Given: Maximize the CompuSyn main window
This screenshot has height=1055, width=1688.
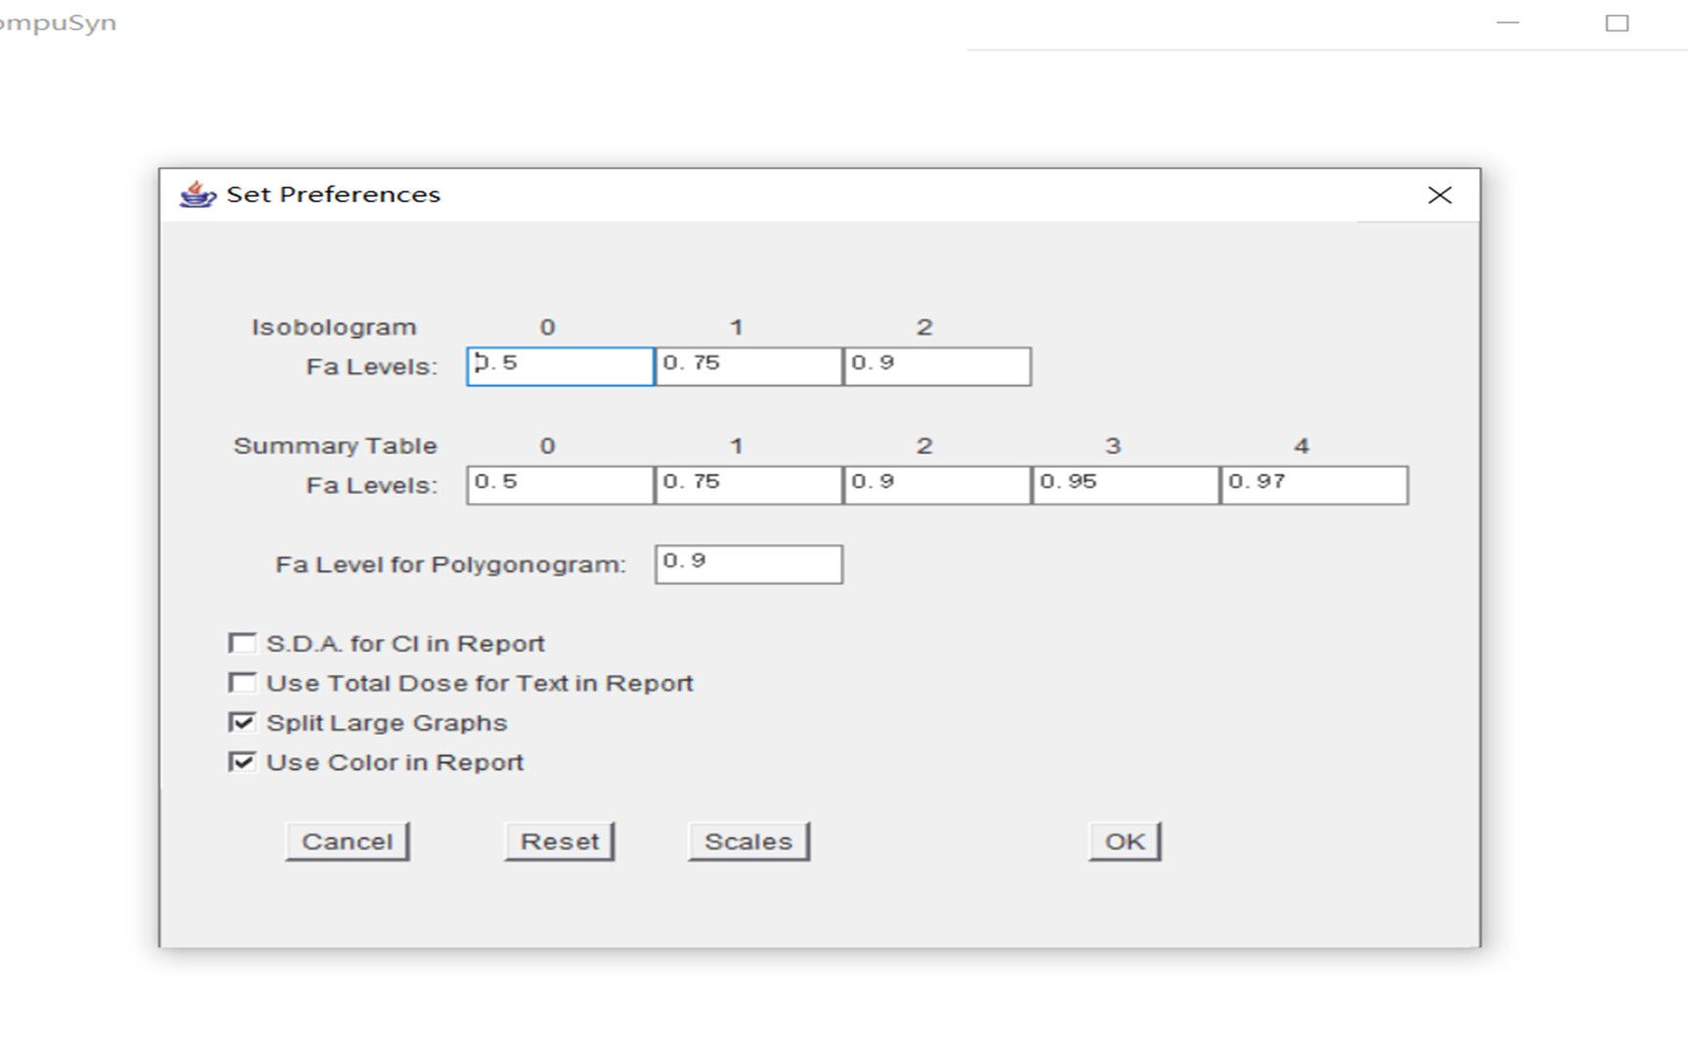Looking at the screenshot, I should coord(1617,22).
